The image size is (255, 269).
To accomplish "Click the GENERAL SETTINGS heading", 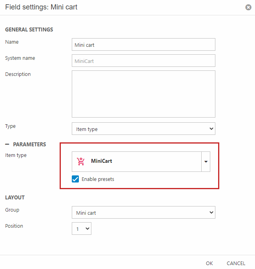I will tap(29, 29).
